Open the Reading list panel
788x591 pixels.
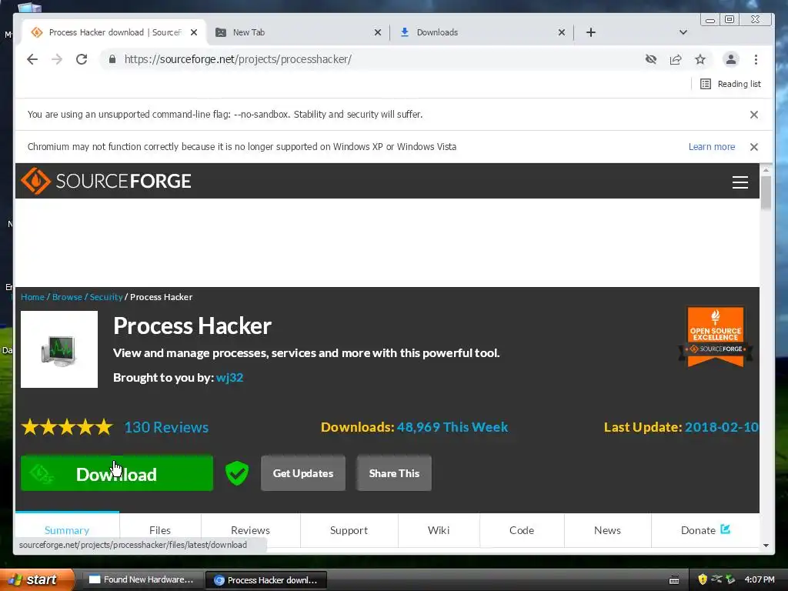(730, 84)
